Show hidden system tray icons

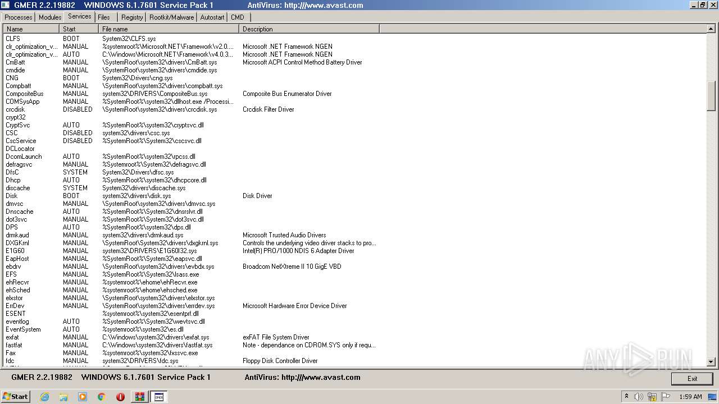[626, 397]
